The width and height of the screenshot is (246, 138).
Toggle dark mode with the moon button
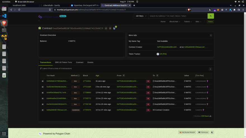point(212,132)
